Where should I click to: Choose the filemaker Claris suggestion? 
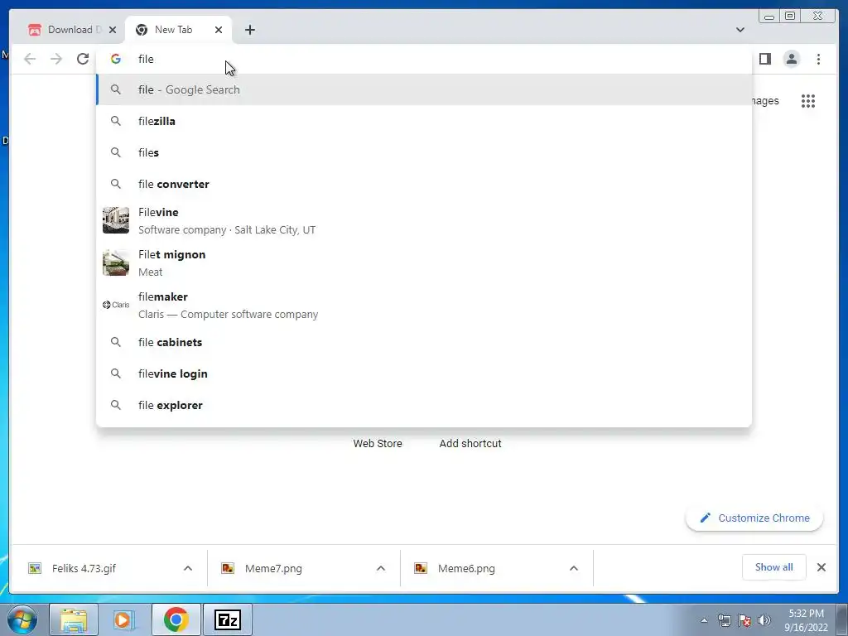[x=424, y=305]
